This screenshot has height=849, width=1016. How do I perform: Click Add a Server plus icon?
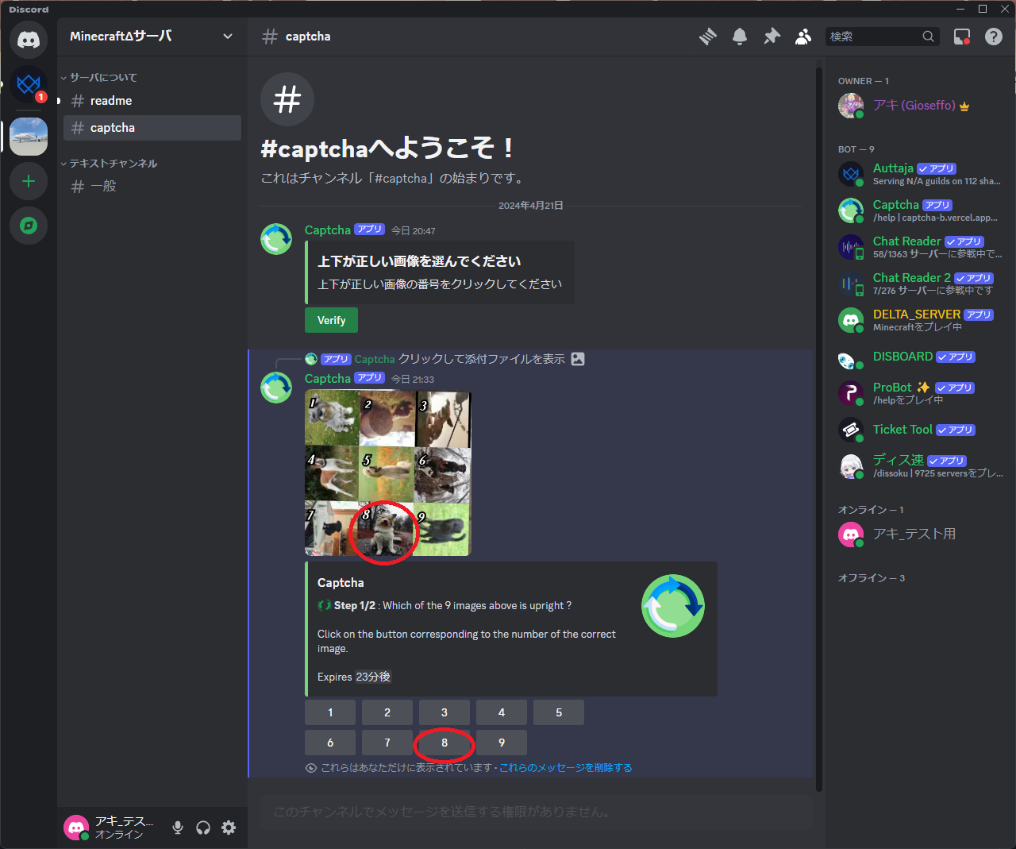click(x=29, y=182)
